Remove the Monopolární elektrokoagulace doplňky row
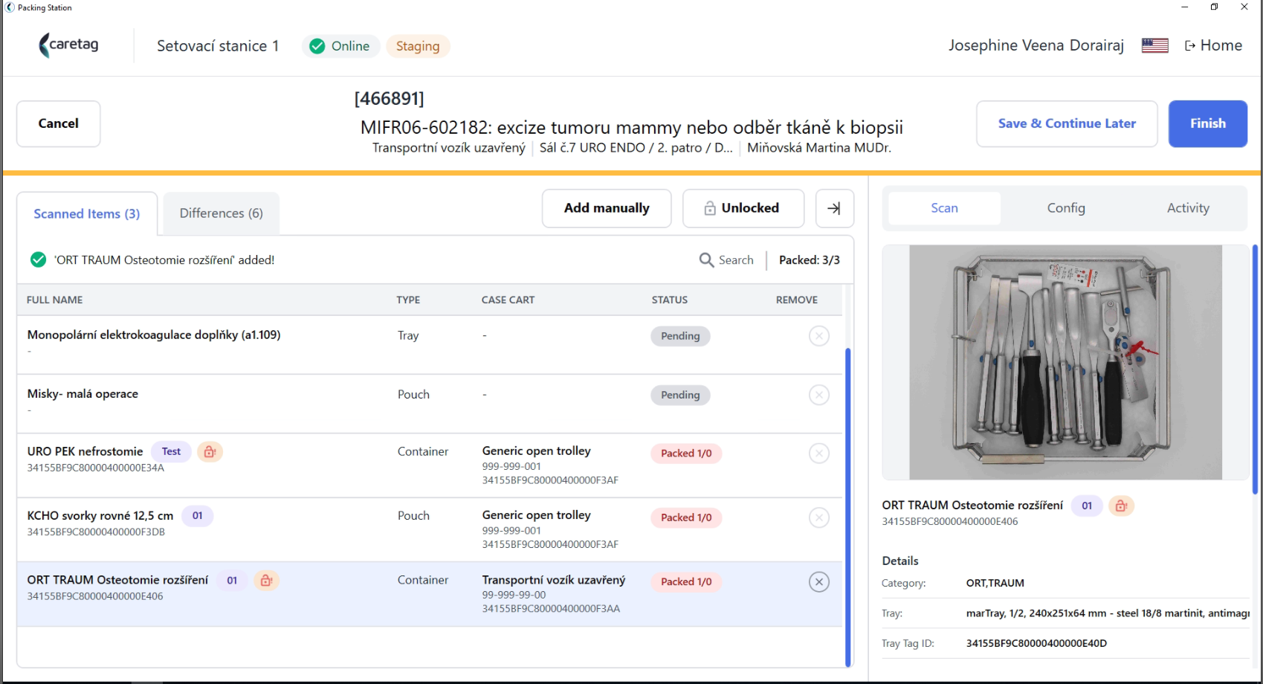This screenshot has width=1263, height=684. 818,336
